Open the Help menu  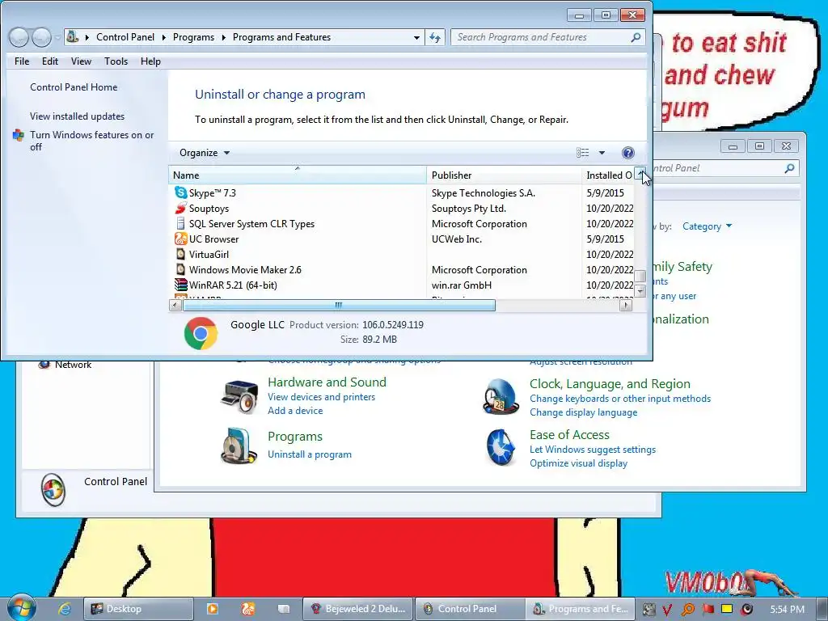(150, 61)
